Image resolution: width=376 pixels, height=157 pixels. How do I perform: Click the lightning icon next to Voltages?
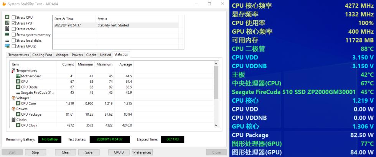[13, 98]
